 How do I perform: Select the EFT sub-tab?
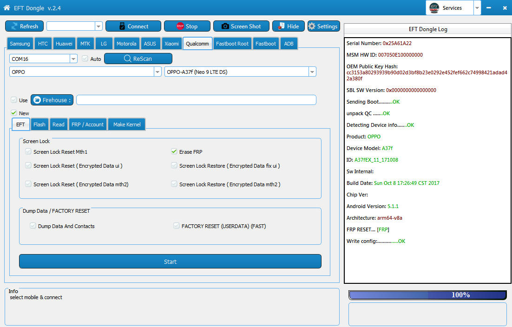tap(20, 124)
